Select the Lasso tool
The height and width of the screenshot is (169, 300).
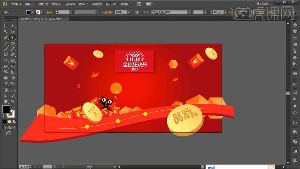pyautogui.click(x=13, y=32)
